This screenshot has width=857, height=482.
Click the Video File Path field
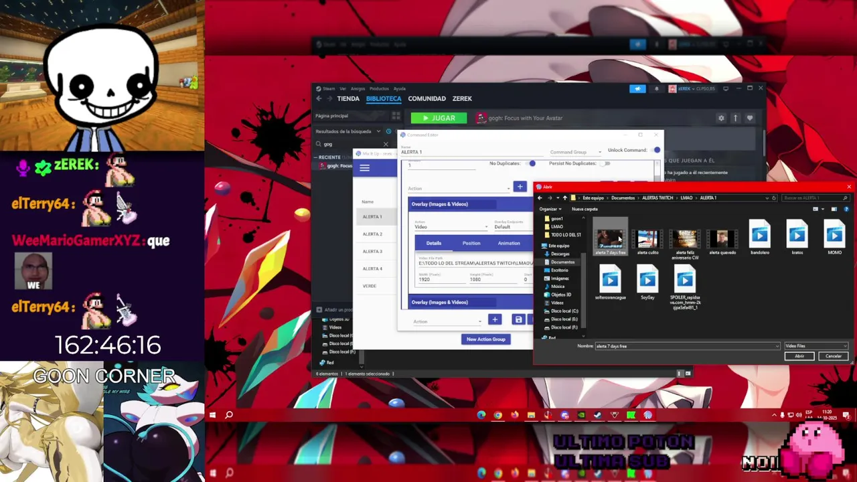pyautogui.click(x=475, y=263)
